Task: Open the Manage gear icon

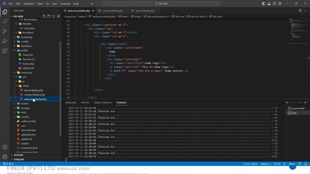Action: coord(5,157)
